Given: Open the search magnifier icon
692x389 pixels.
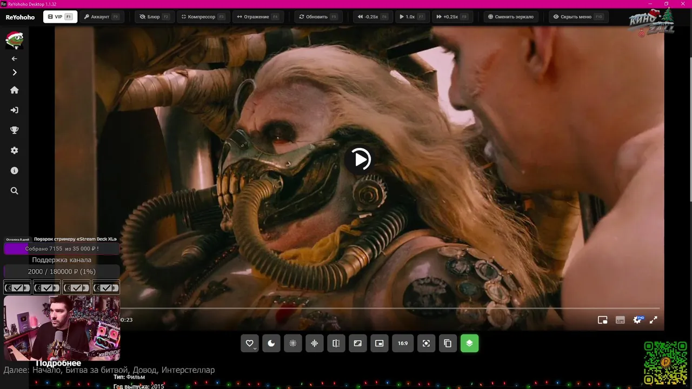Looking at the screenshot, I should tap(15, 191).
